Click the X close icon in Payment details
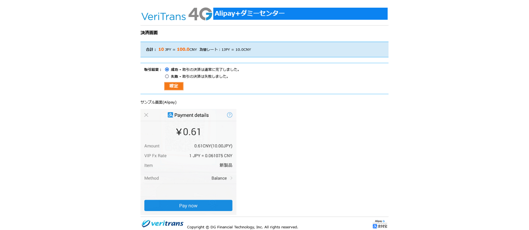 (146, 115)
